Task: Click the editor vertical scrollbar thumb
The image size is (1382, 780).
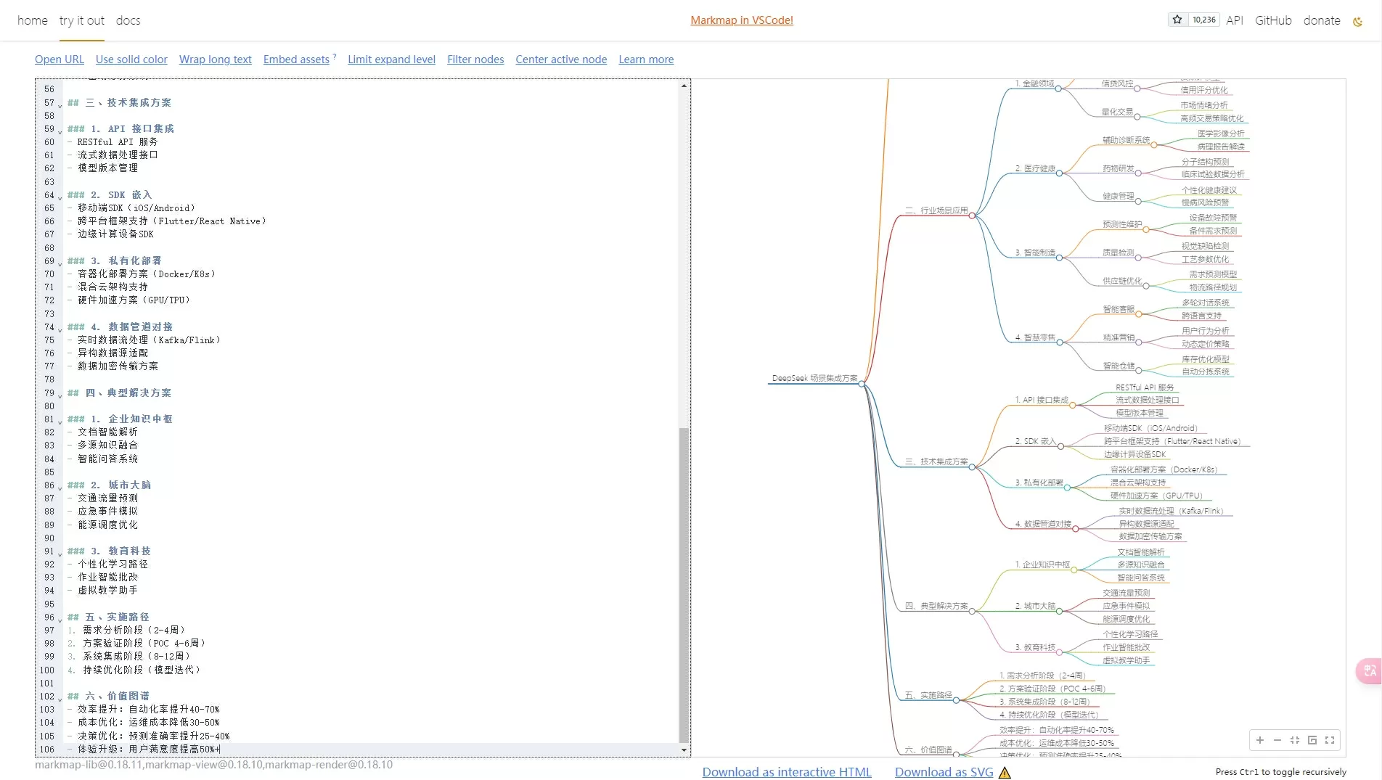Action: (x=684, y=585)
